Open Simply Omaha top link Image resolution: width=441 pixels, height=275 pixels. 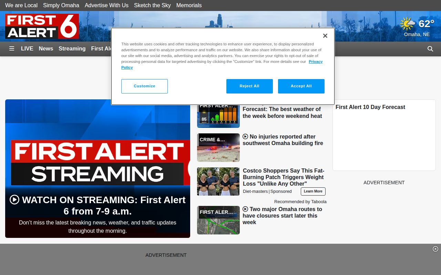[61, 5]
